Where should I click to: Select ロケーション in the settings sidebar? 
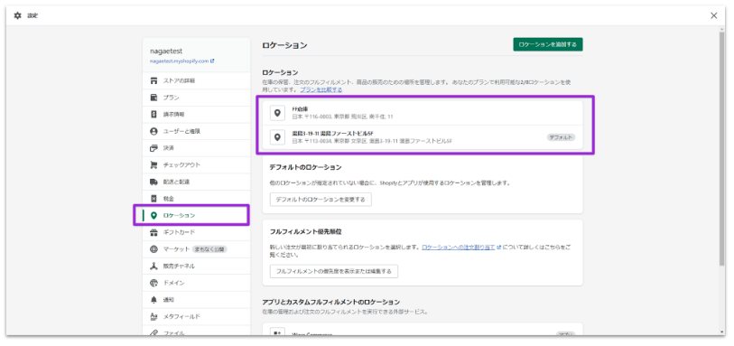pos(197,215)
